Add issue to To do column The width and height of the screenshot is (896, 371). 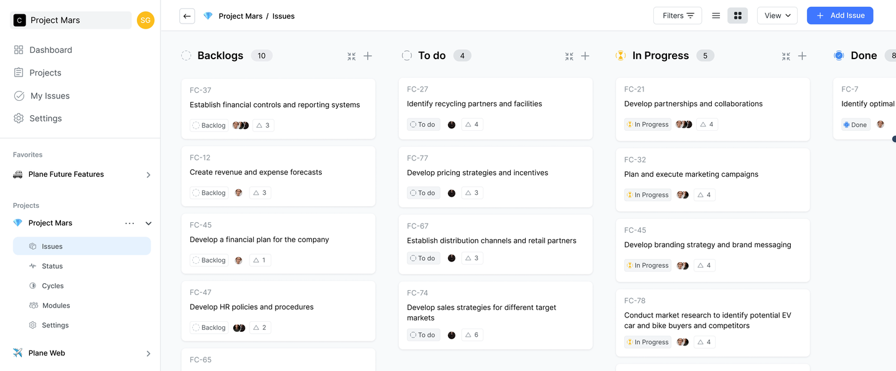[585, 56]
